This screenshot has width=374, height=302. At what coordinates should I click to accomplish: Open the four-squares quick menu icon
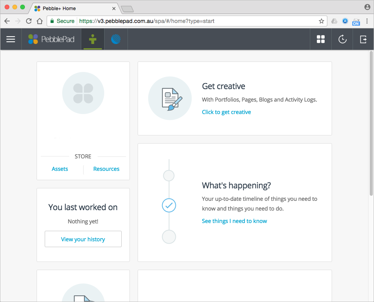tap(321, 39)
